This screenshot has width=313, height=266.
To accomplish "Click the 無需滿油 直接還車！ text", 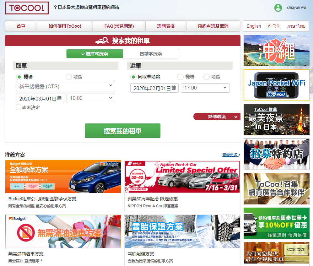I will (25, 261).
